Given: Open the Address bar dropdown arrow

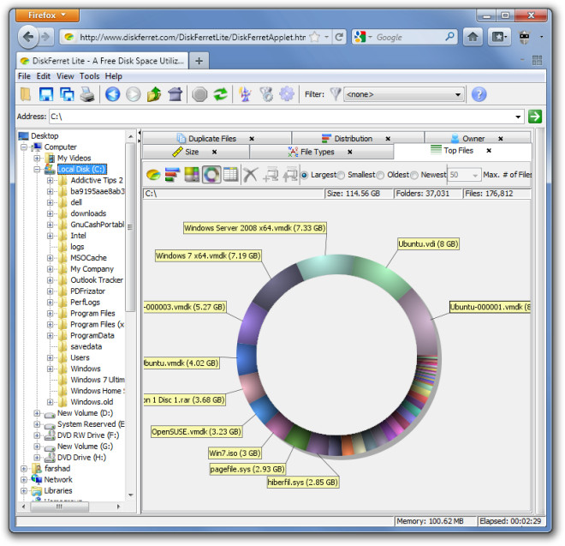Looking at the screenshot, I should [518, 117].
